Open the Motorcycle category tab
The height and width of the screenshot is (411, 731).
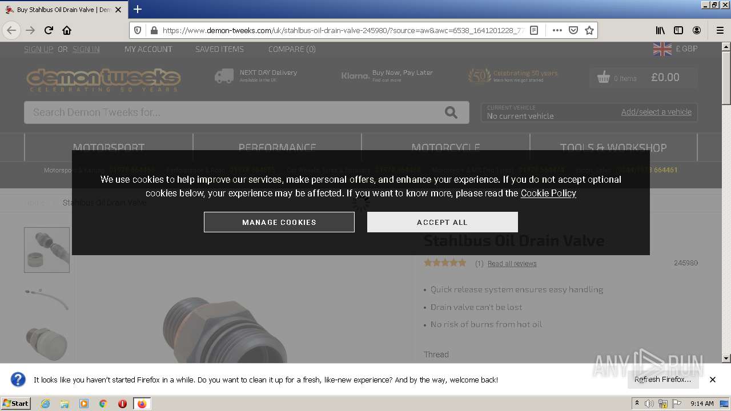445,147
